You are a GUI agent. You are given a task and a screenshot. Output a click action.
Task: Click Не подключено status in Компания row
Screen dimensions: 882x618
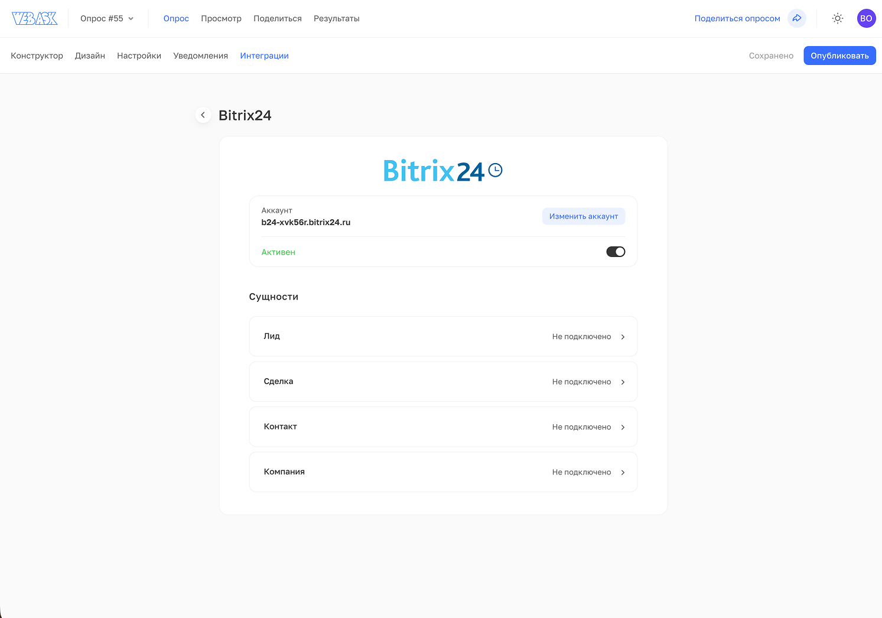581,473
